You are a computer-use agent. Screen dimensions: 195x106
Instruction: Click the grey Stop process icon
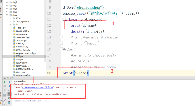point(5,86)
